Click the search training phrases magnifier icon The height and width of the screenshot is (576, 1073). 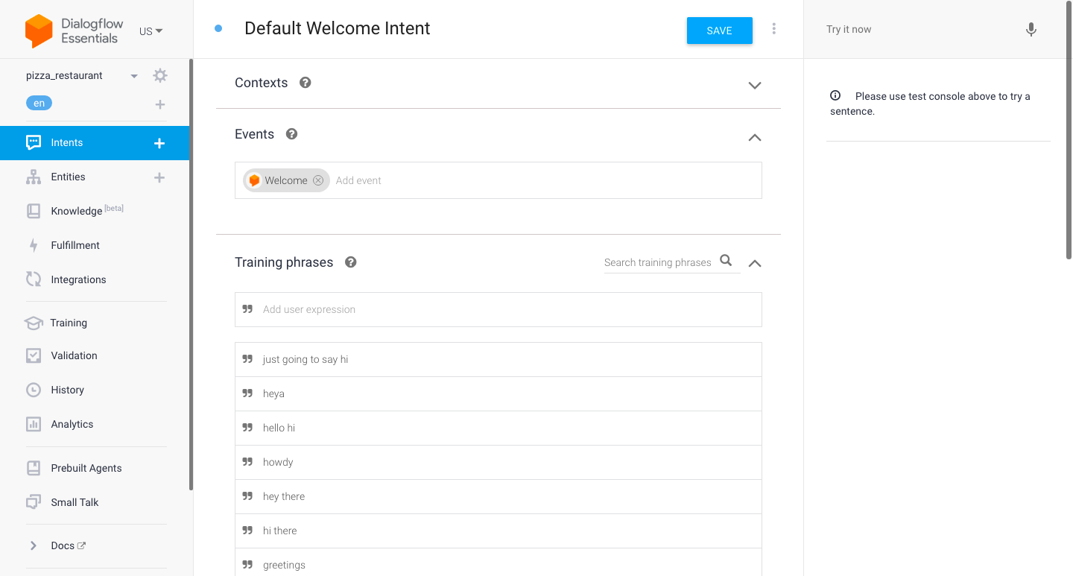727,261
